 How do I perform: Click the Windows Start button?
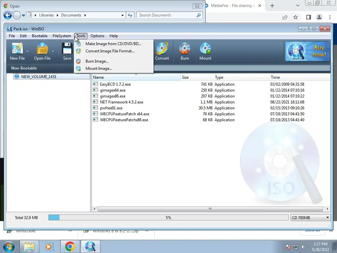point(9,246)
